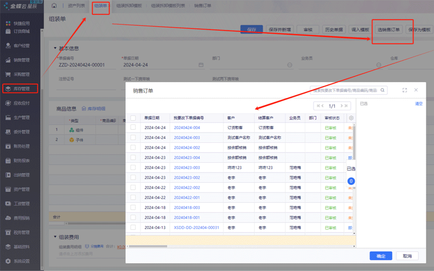Image resolution: width=434 pixels, height=271 pixels.
Task: Click the 调入模板 button
Action: (360, 30)
